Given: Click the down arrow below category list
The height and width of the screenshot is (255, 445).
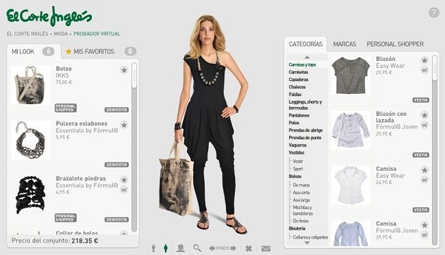Looking at the screenshot, I should pos(307,243).
